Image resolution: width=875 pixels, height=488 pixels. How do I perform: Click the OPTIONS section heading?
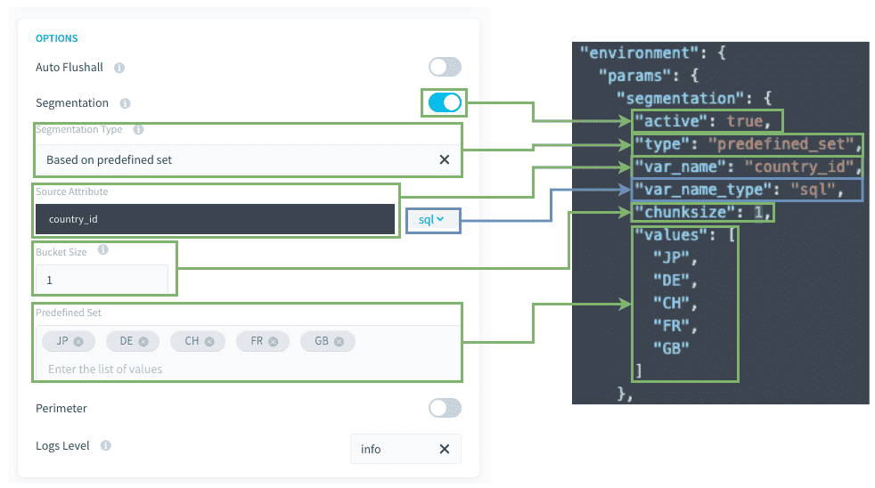tap(56, 38)
